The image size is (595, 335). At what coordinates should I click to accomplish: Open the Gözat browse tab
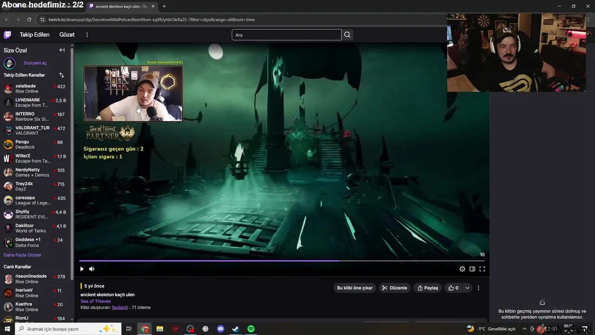pos(67,34)
